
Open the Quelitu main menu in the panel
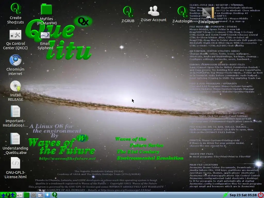[8, 195]
